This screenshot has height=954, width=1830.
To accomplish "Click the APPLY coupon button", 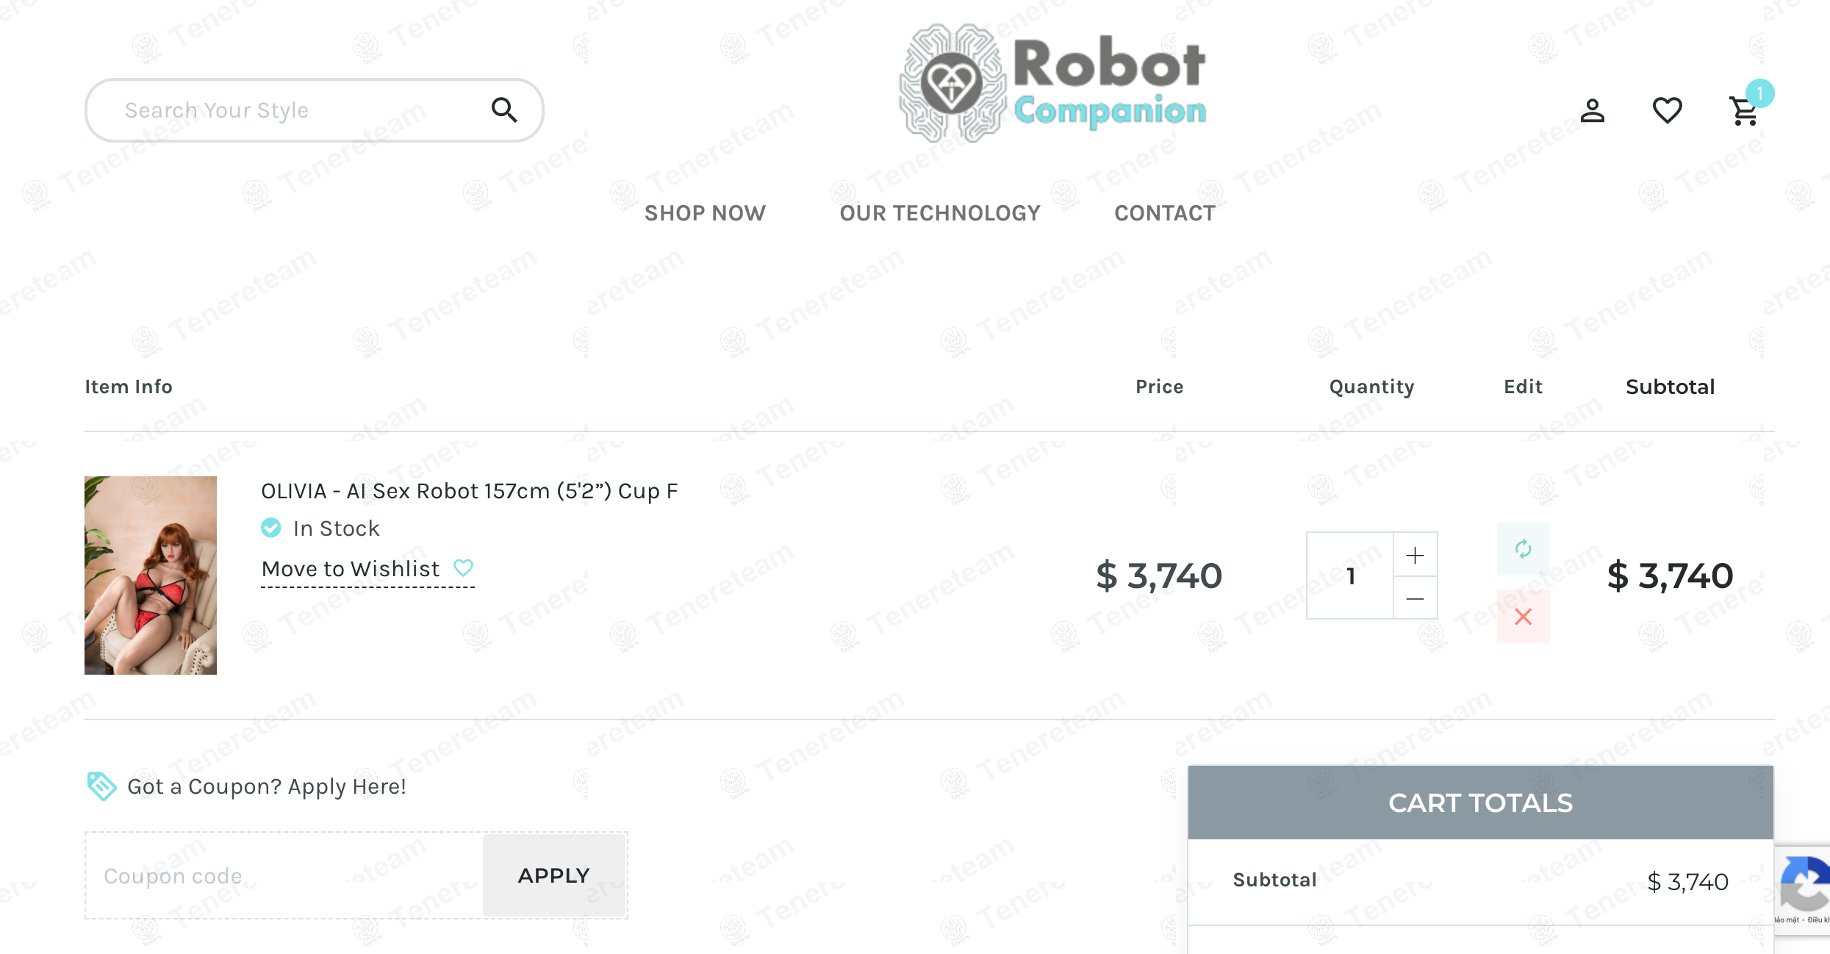I will 554,875.
